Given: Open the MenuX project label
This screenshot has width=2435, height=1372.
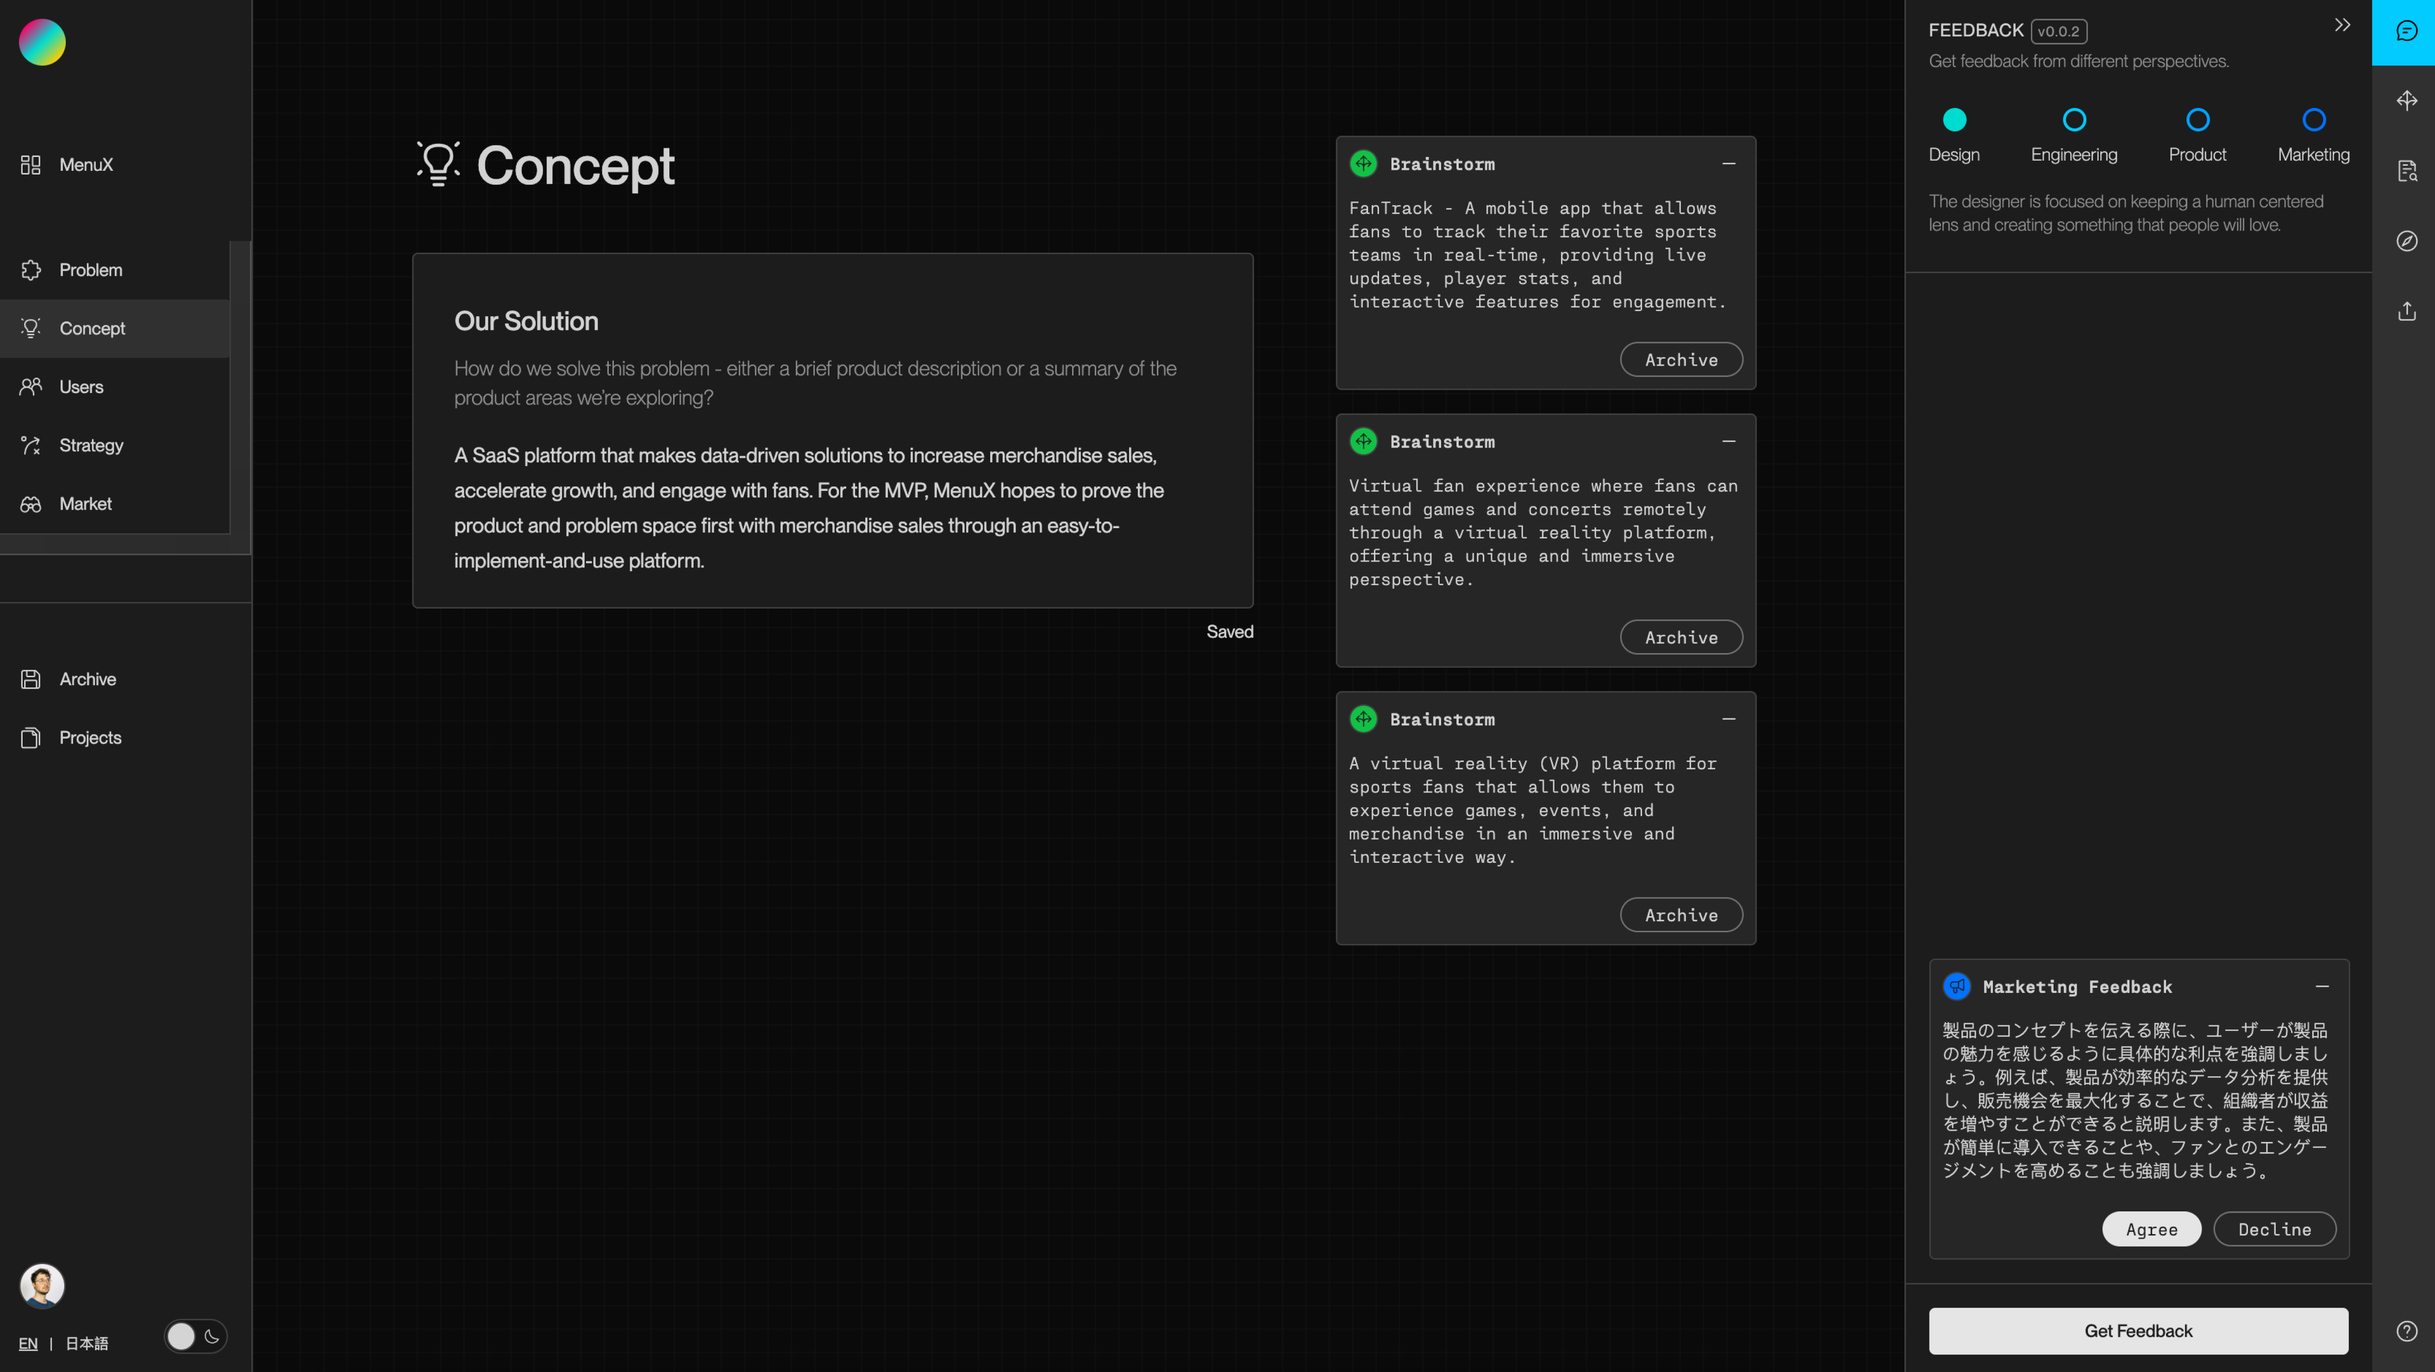Looking at the screenshot, I should click(86, 164).
